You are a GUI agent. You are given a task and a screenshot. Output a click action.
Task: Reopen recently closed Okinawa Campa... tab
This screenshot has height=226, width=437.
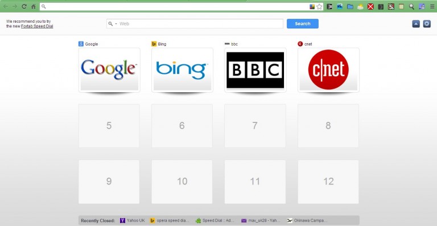(x=307, y=220)
